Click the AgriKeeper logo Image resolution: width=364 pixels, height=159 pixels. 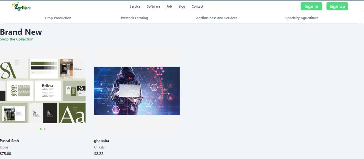point(22,6)
